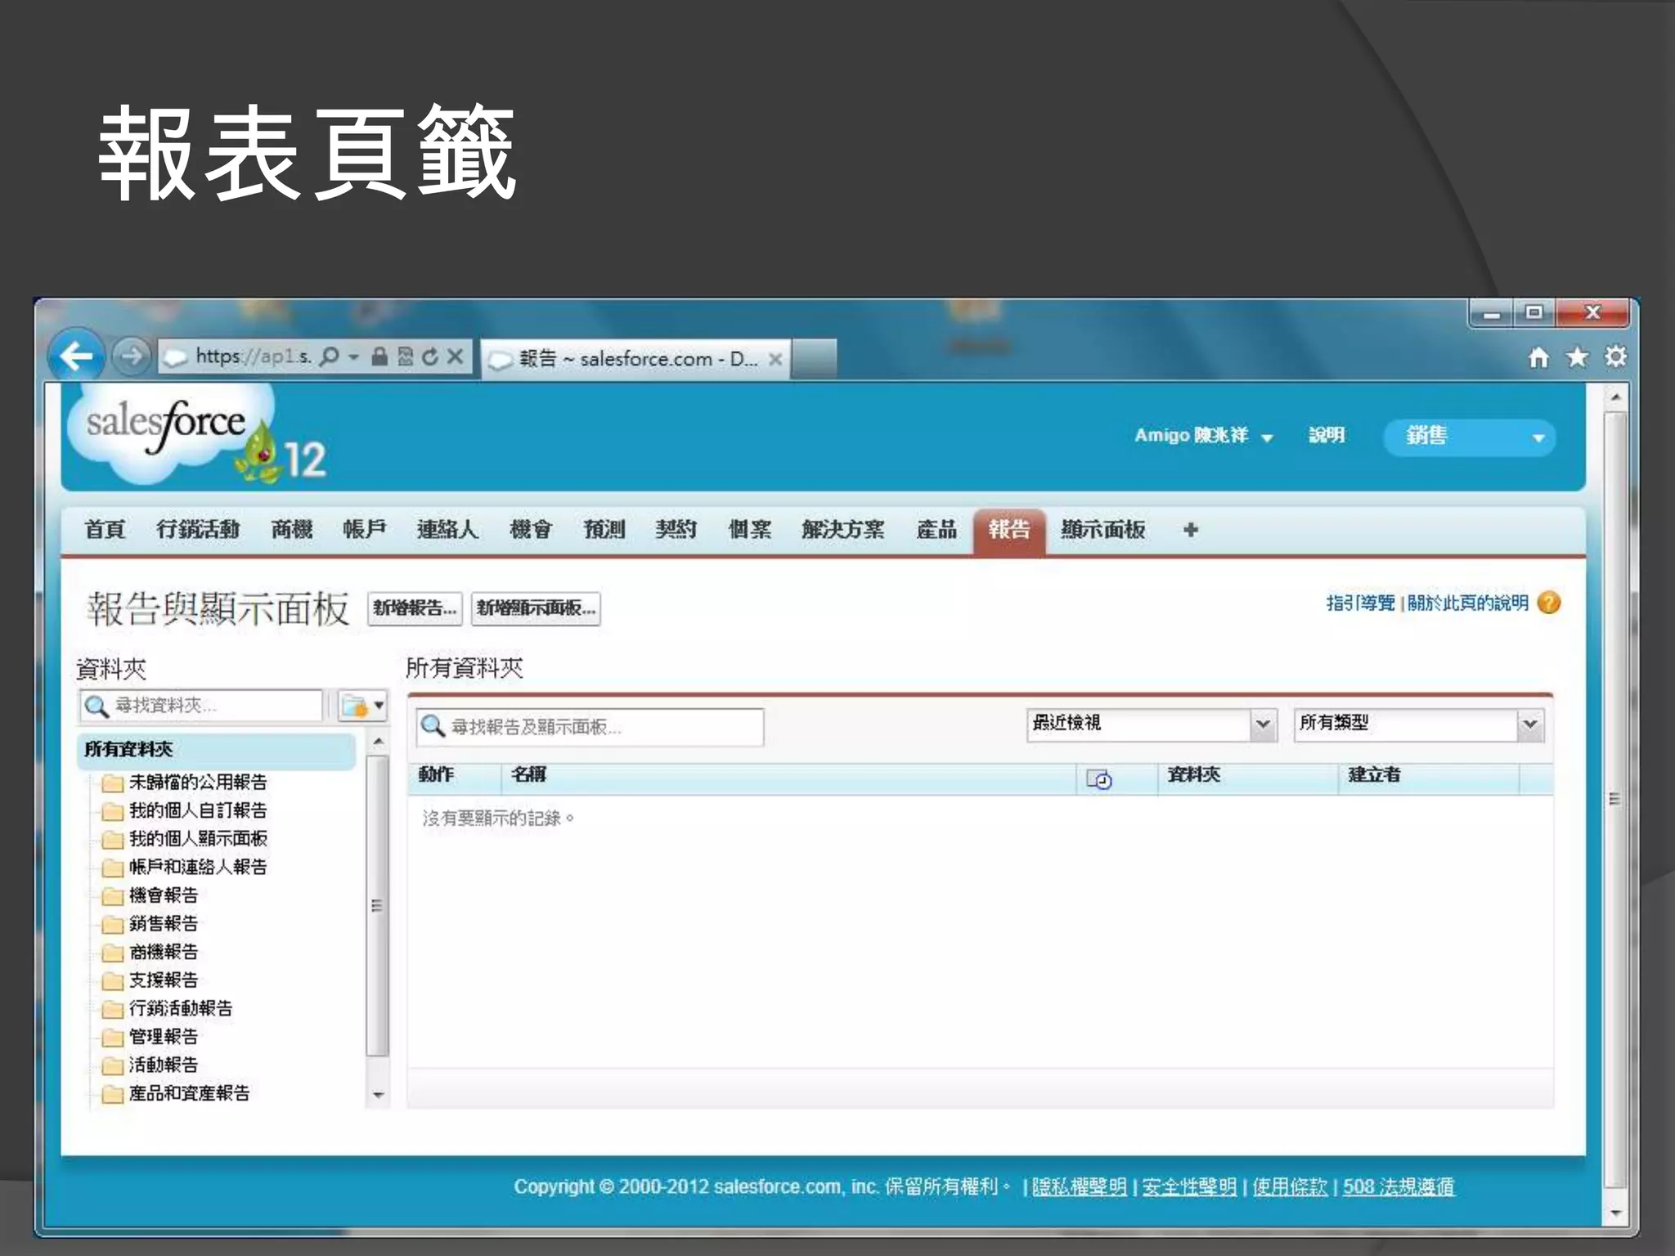Open the 行銷活動報告 folder
Screen dimensions: 1675x1256
pyautogui.click(x=181, y=1008)
